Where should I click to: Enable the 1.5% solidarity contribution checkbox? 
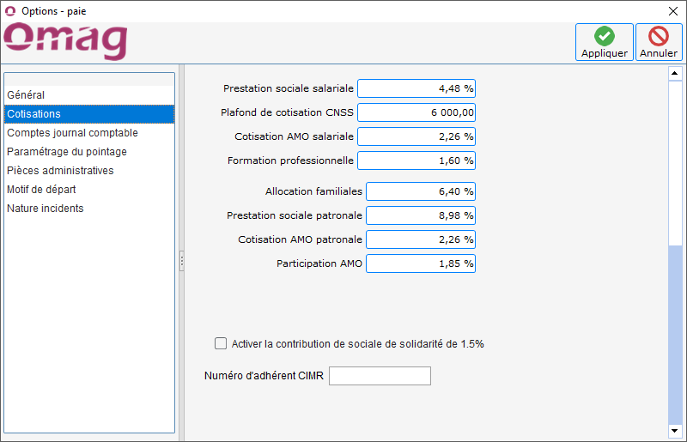pyautogui.click(x=221, y=344)
